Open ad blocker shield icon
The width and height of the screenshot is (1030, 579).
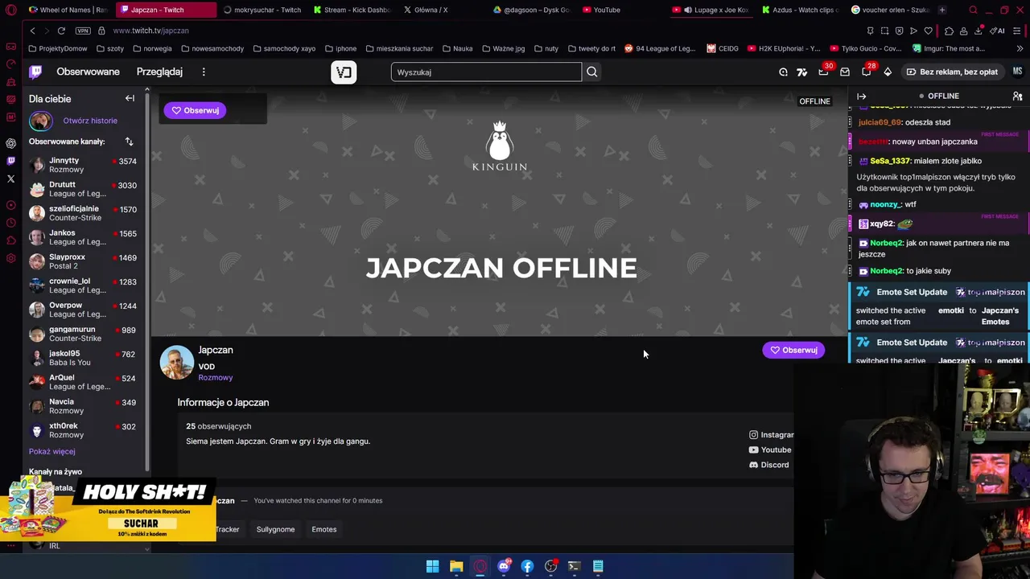pyautogui.click(x=899, y=31)
